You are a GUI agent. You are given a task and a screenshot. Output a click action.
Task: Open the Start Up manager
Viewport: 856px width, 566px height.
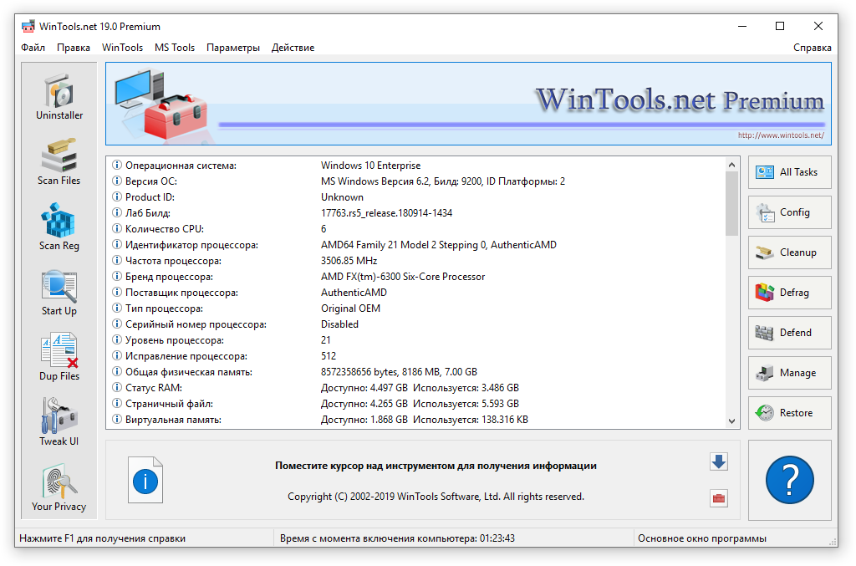59,293
